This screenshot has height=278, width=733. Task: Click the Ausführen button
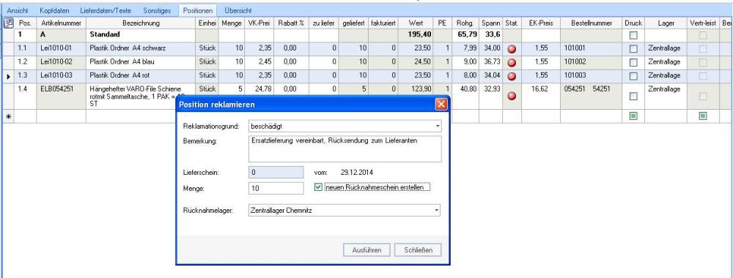(x=366, y=250)
